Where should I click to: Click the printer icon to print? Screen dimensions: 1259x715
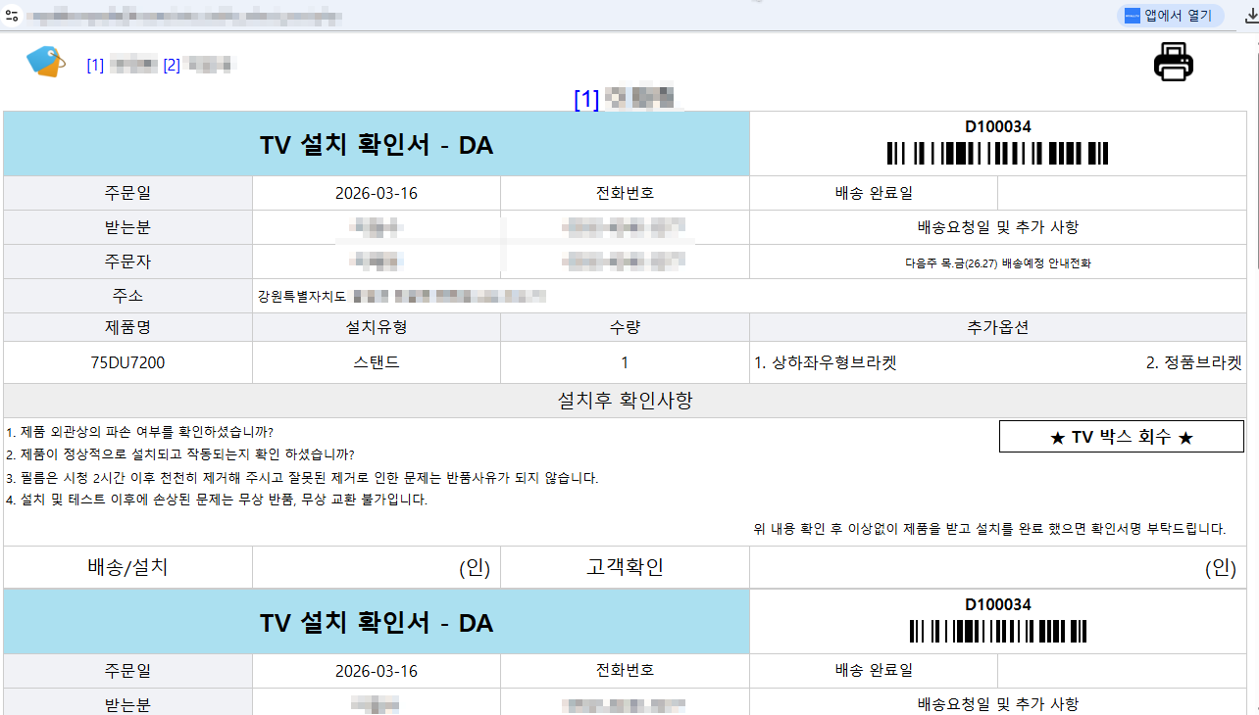click(1174, 62)
